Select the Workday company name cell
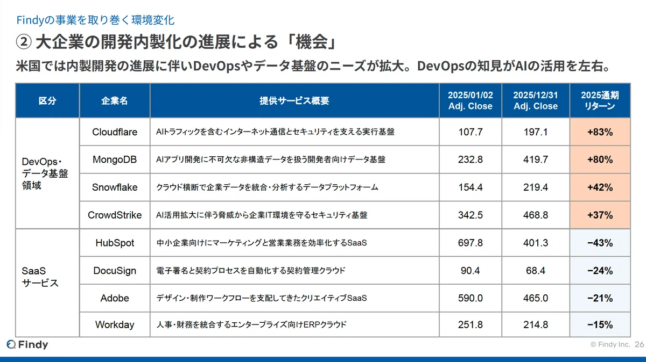This screenshot has height=362, width=646. click(x=115, y=325)
